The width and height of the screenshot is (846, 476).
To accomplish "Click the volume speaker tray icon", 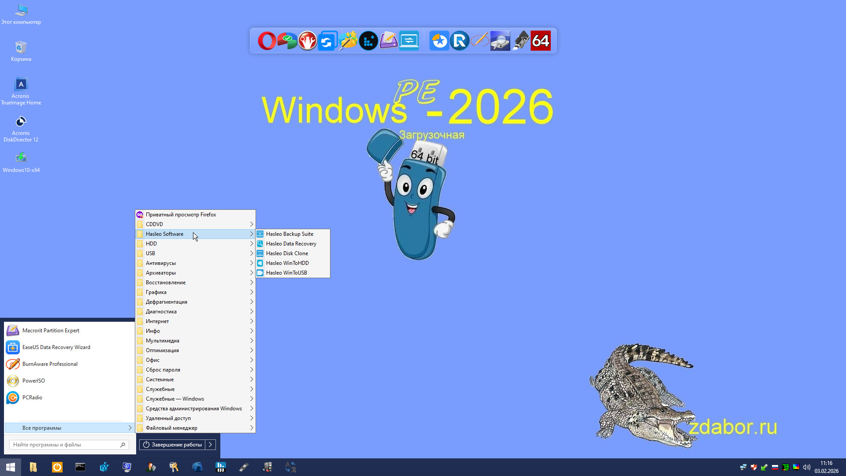I will pos(806,467).
